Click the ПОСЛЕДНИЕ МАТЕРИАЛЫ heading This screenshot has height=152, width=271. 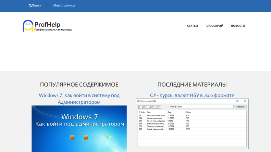192,85
